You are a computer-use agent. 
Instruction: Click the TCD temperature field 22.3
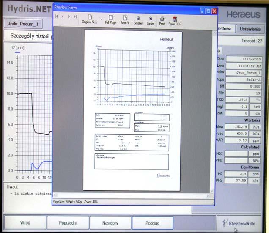point(237,100)
